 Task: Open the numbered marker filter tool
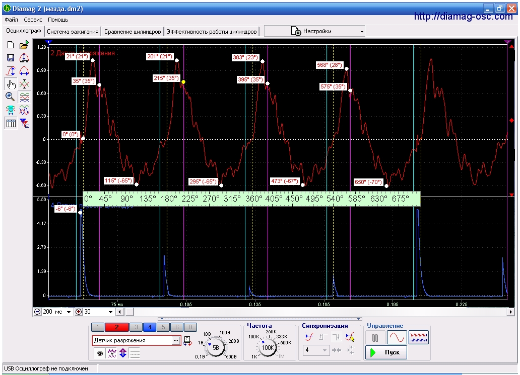[x=24, y=123]
